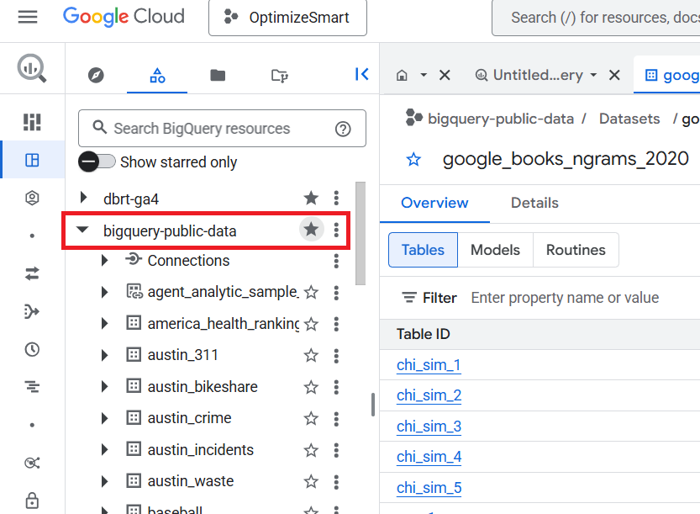The height and width of the screenshot is (514, 700).
Task: Toggle Show starred only switch
Action: tap(97, 162)
